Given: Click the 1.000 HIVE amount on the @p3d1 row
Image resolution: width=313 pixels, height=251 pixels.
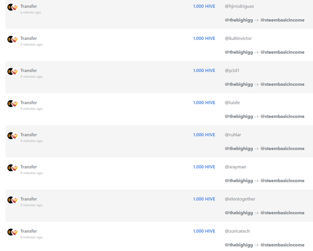Looking at the screenshot, I should coord(204,70).
